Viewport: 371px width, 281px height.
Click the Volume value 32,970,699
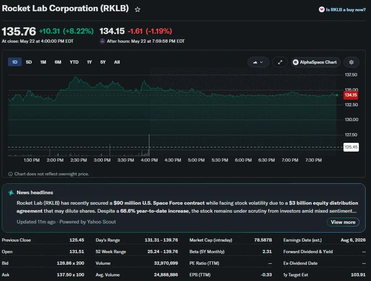click(x=166, y=263)
